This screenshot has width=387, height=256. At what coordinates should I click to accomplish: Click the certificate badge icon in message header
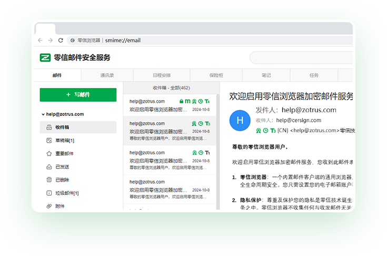pyautogui.click(x=258, y=131)
